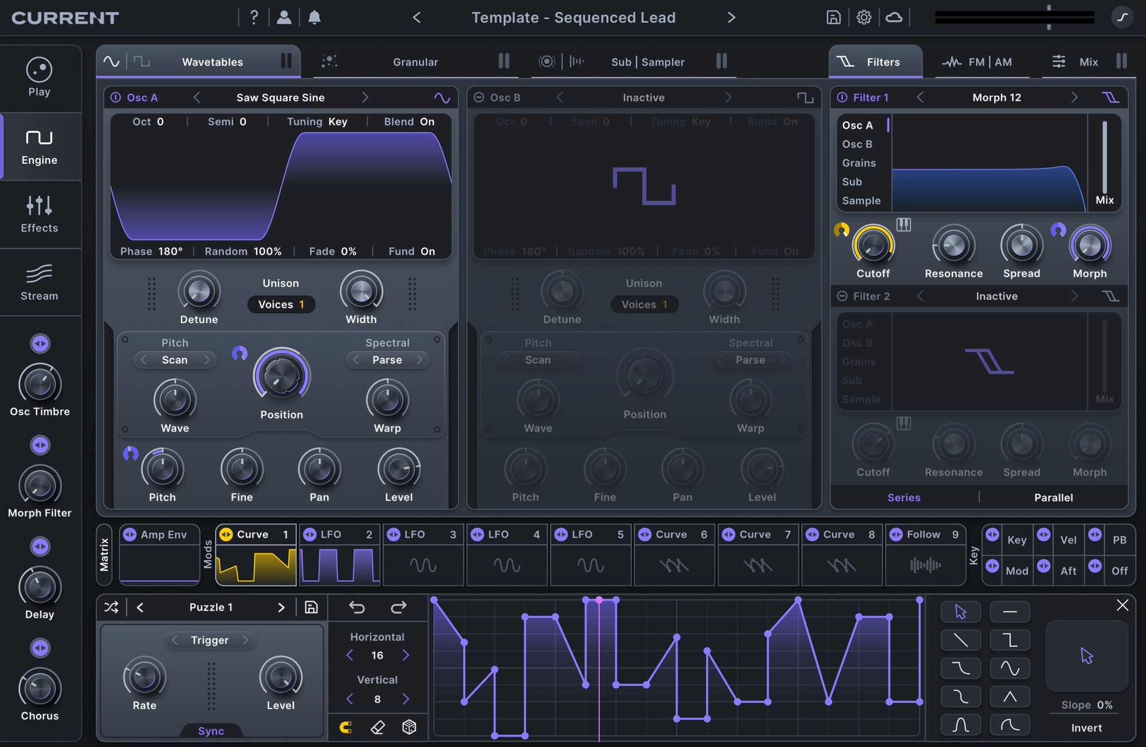Adjust the Filter 1 Cutoff knob
This screenshot has height=747, width=1146.
coord(873,246)
